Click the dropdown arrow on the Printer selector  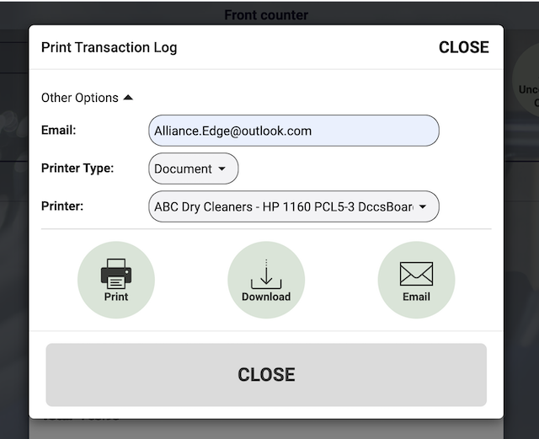[x=423, y=206]
